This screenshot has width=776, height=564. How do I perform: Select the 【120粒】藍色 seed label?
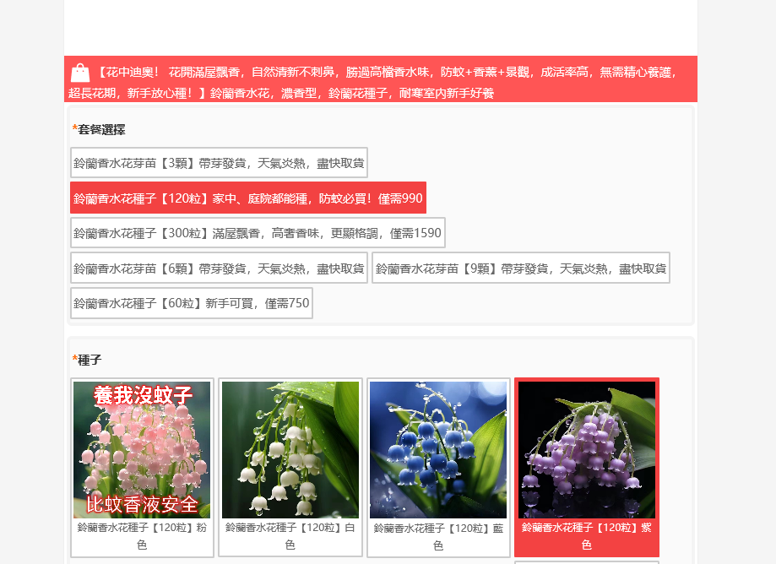click(x=438, y=536)
